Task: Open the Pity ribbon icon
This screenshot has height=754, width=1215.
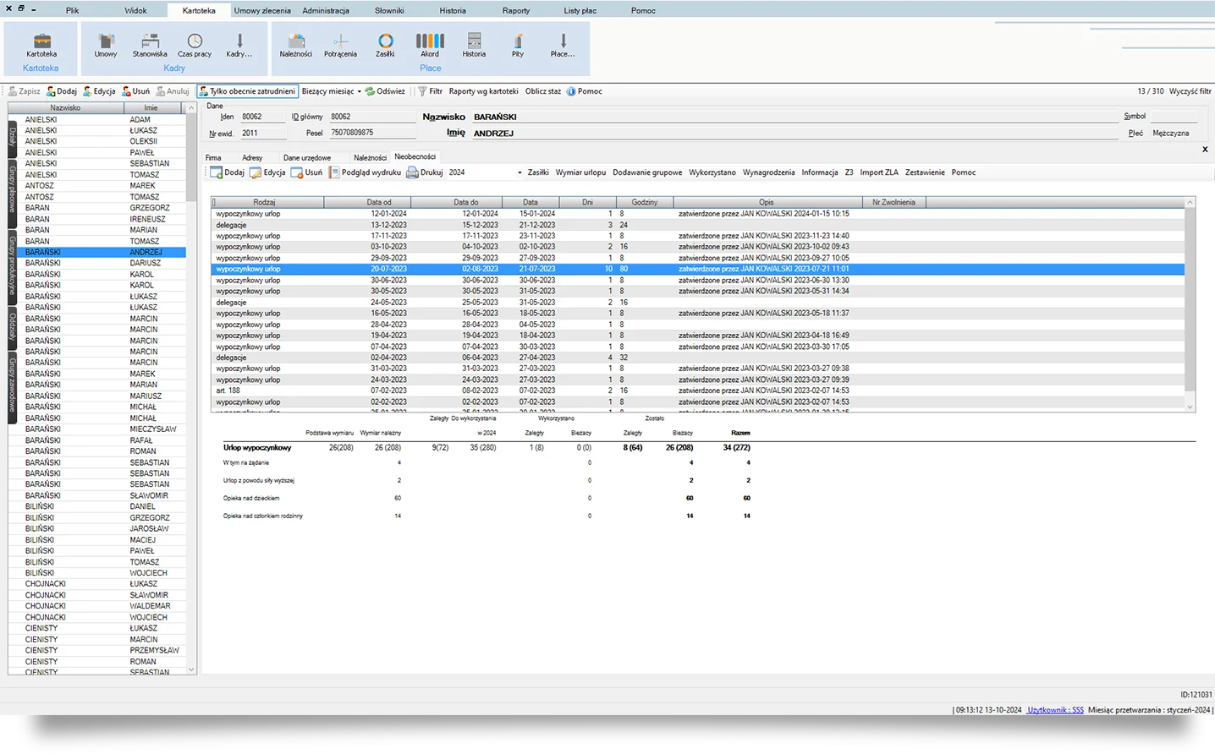Action: [x=518, y=45]
